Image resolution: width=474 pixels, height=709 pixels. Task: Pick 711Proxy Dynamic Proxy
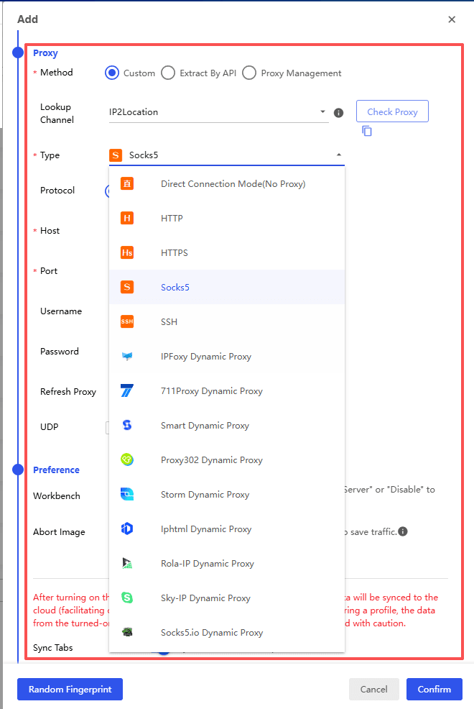coord(227,390)
